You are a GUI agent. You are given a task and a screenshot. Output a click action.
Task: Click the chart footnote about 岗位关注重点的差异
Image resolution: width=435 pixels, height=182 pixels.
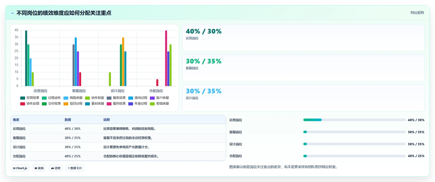pos(283,167)
